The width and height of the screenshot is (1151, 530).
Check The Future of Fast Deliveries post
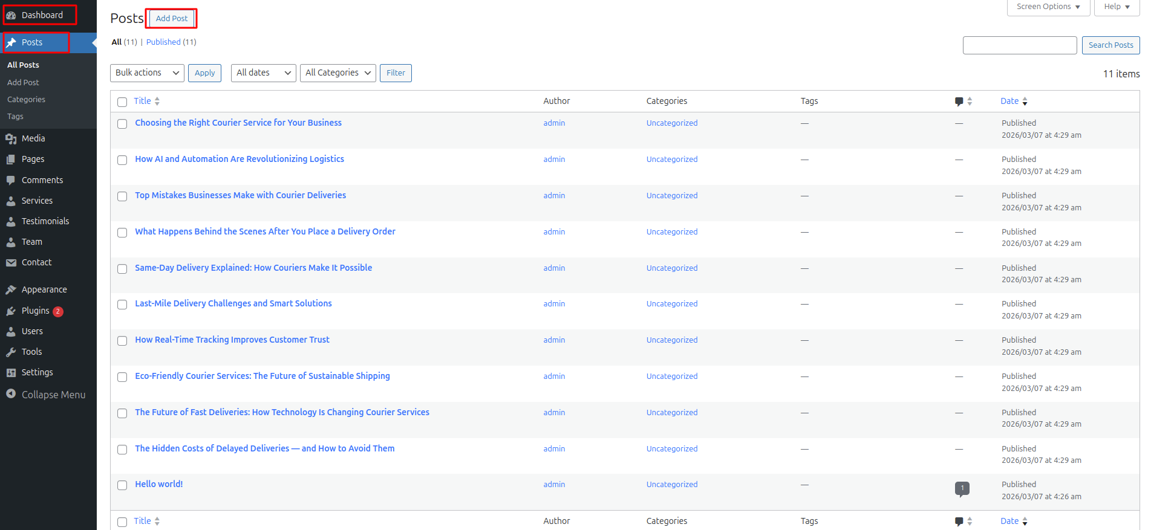pos(122,413)
